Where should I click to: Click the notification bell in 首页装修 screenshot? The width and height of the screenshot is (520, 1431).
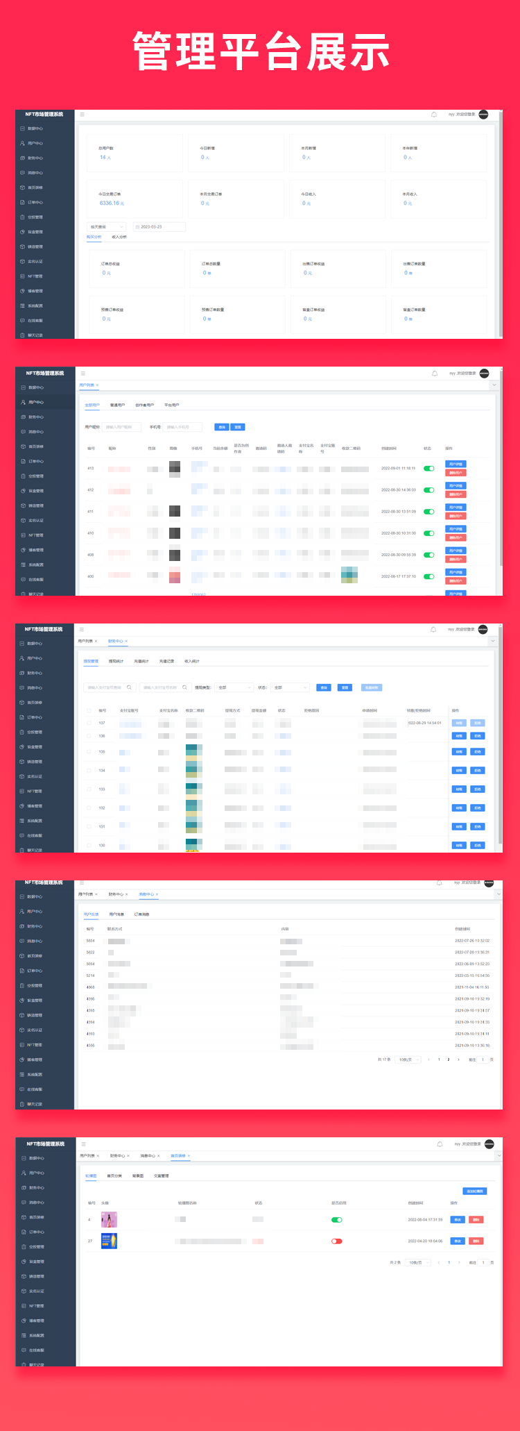point(440,1144)
